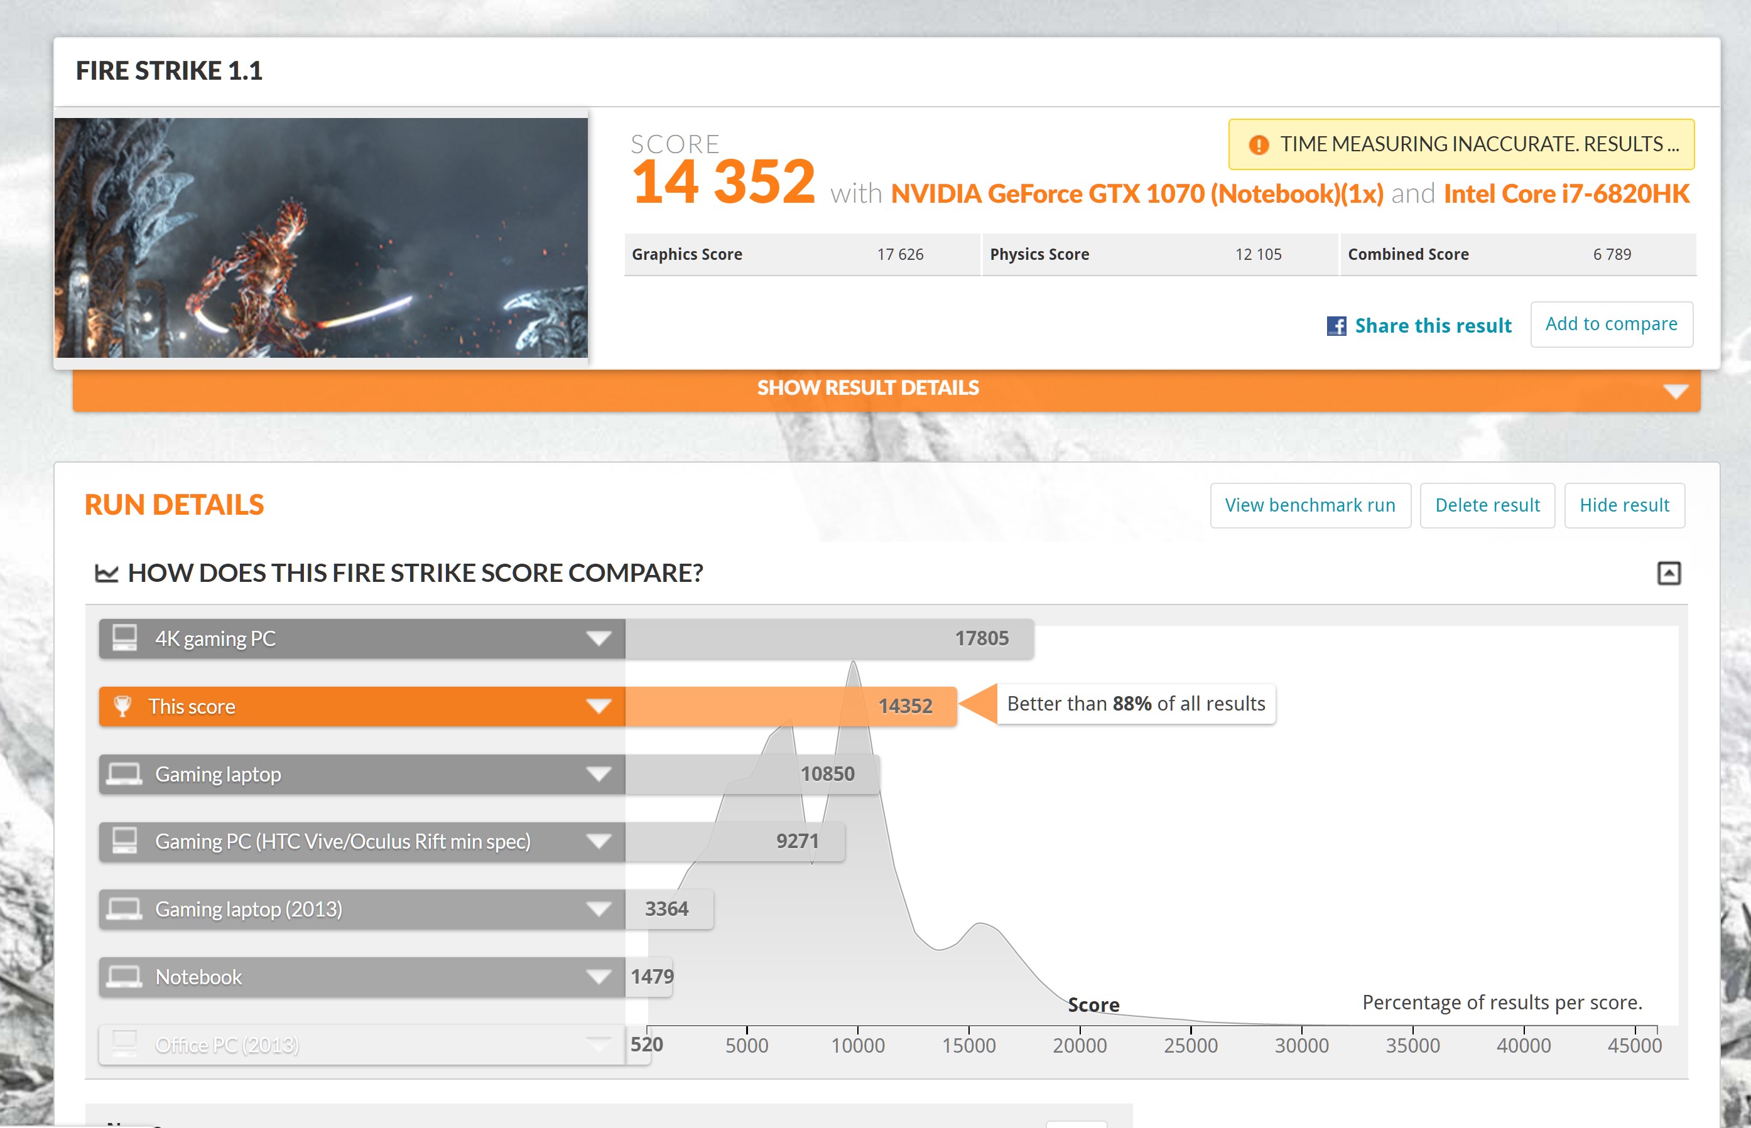Screen dimensions: 1751x1128
Task: Click the View benchmark run button
Action: [1310, 505]
